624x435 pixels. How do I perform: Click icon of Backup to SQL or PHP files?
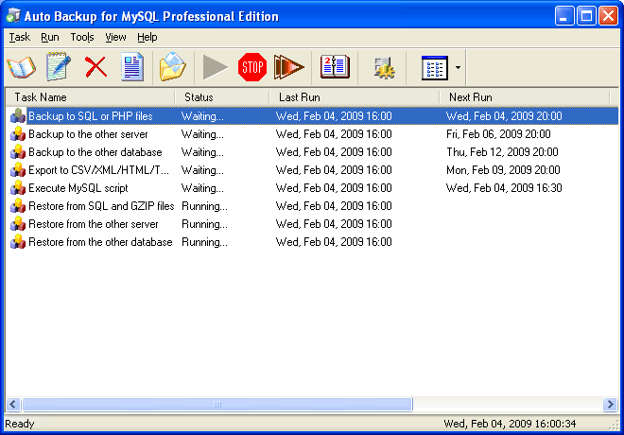(18, 116)
